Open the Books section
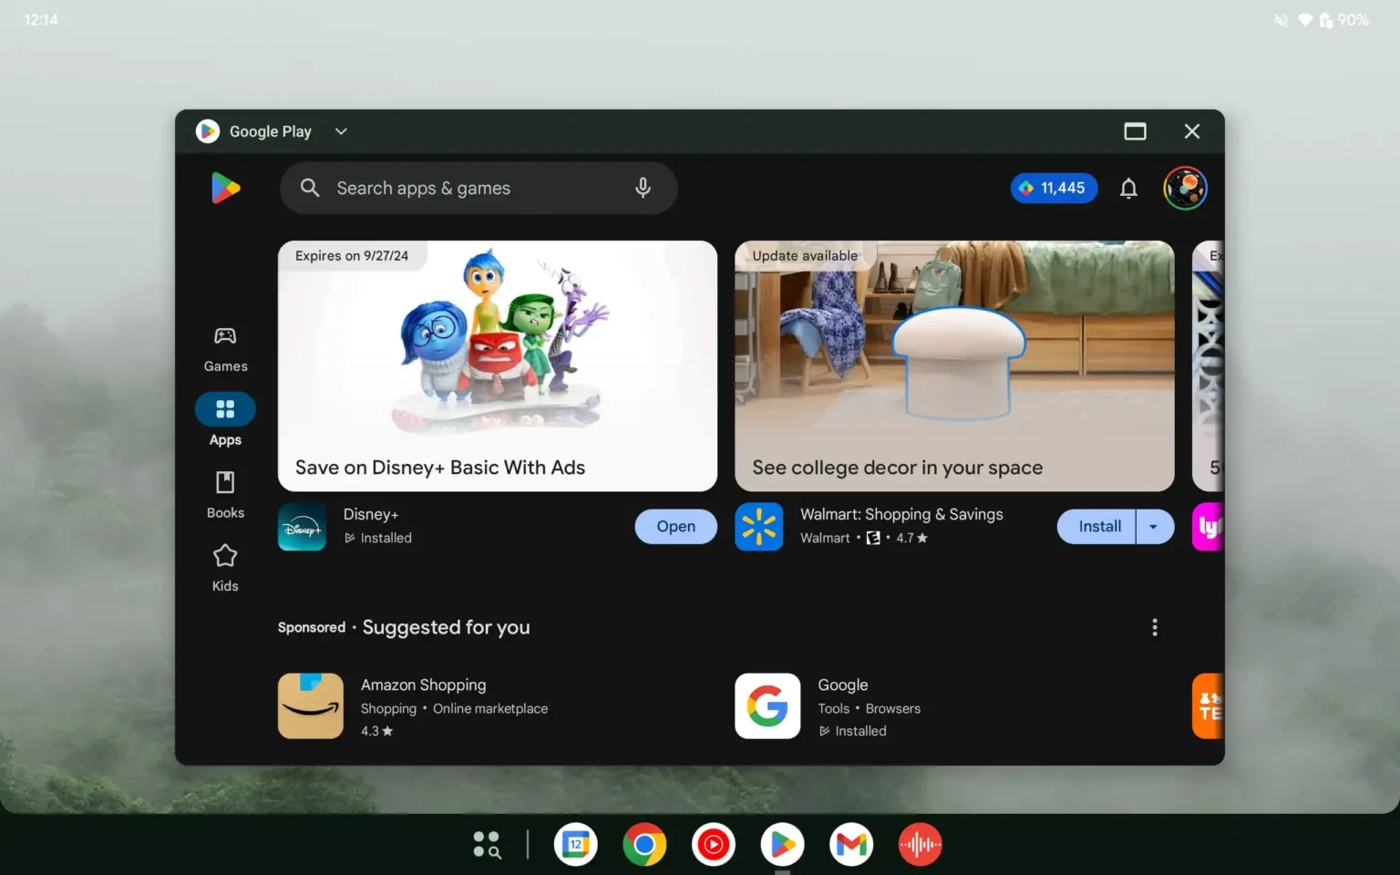 click(x=225, y=493)
